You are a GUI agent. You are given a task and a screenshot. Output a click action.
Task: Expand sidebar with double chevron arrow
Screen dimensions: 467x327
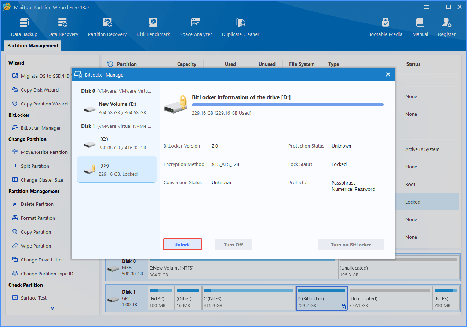click(52, 308)
